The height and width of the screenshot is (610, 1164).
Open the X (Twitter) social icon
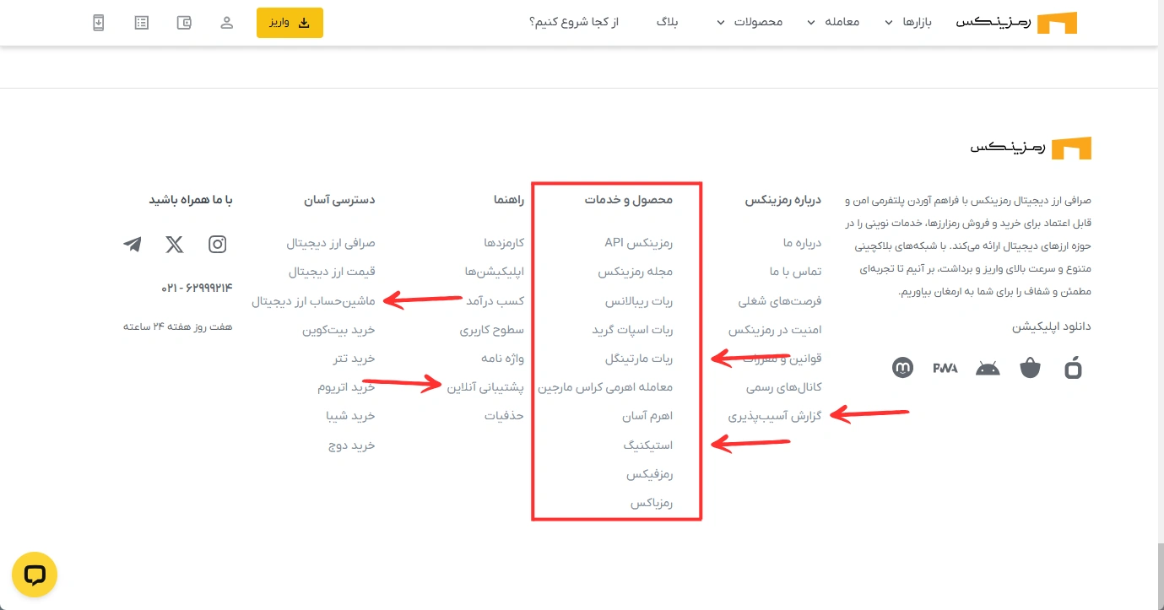(175, 245)
